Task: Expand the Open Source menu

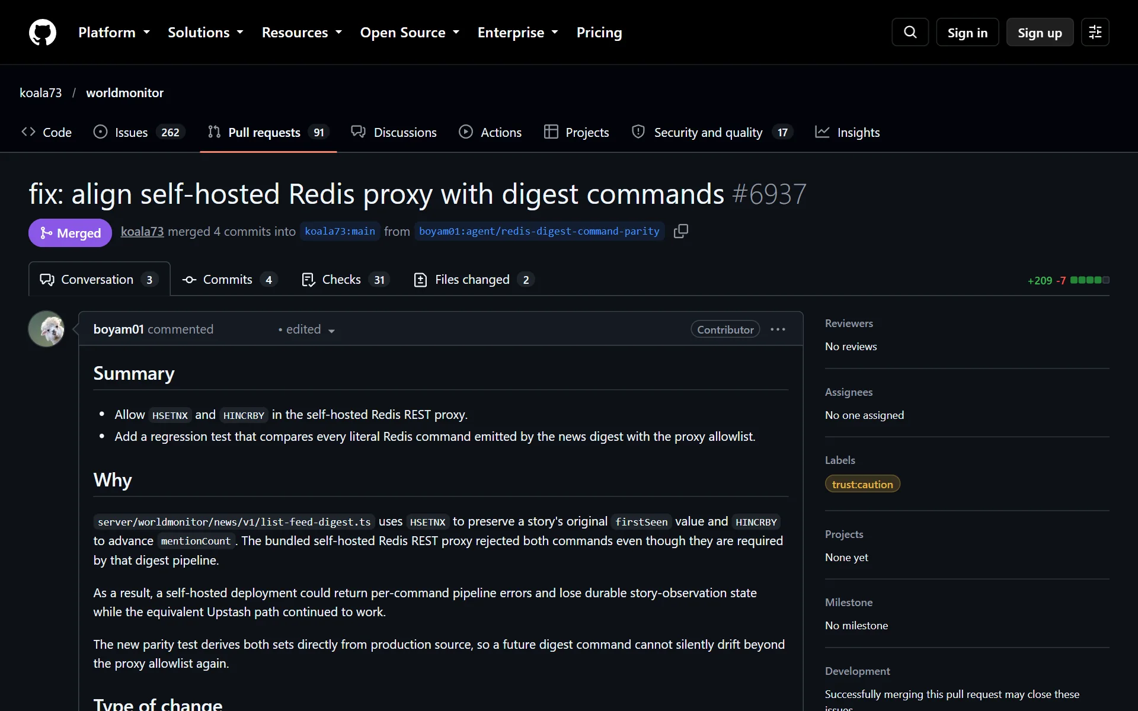Action: click(410, 33)
